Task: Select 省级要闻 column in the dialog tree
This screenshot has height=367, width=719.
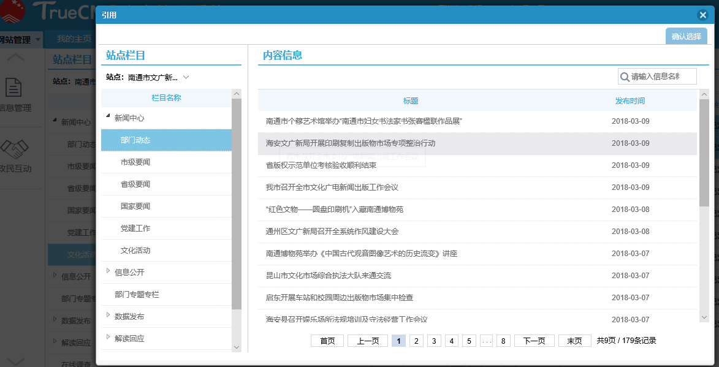Action: (x=167, y=184)
